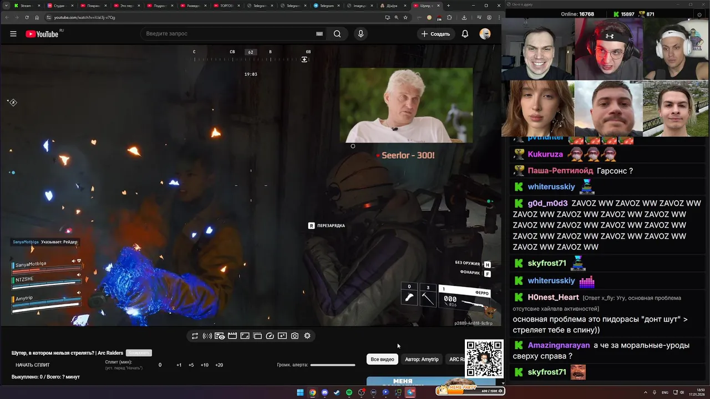Show hidden system tray icons chevron

pyautogui.click(x=645, y=392)
